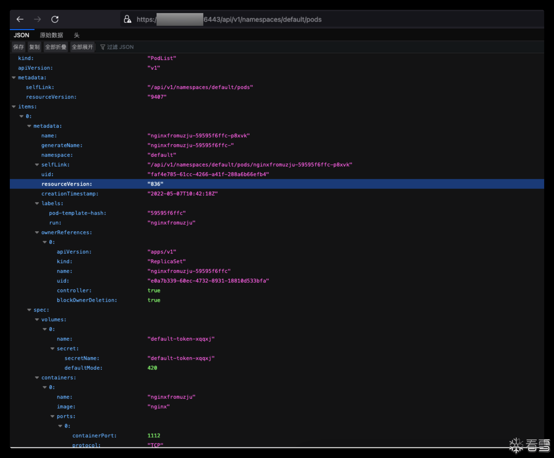Collapse the ownerReferences node
554x458 pixels.
pyautogui.click(x=37, y=233)
